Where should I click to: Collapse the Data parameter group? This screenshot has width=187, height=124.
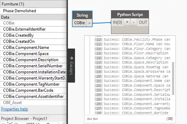(33, 17)
